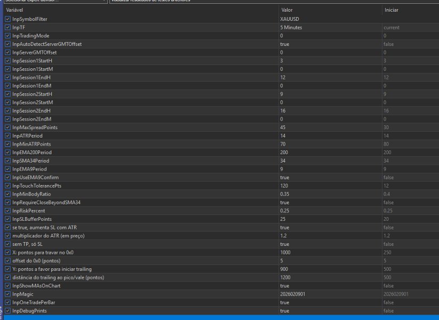Disable the InpDebugPrints checkbox
Image resolution: width=439 pixels, height=320 pixels.
(x=7, y=310)
